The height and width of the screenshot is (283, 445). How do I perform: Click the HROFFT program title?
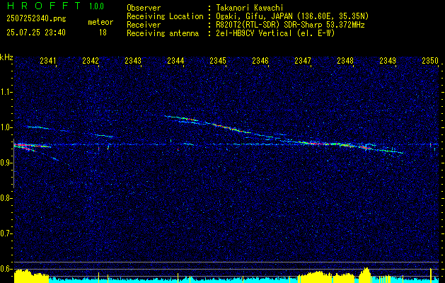[x=44, y=6]
